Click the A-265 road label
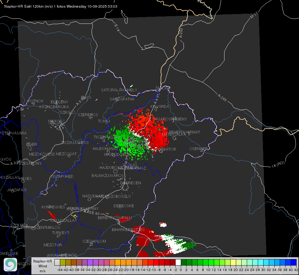 click(x=222, y=97)
